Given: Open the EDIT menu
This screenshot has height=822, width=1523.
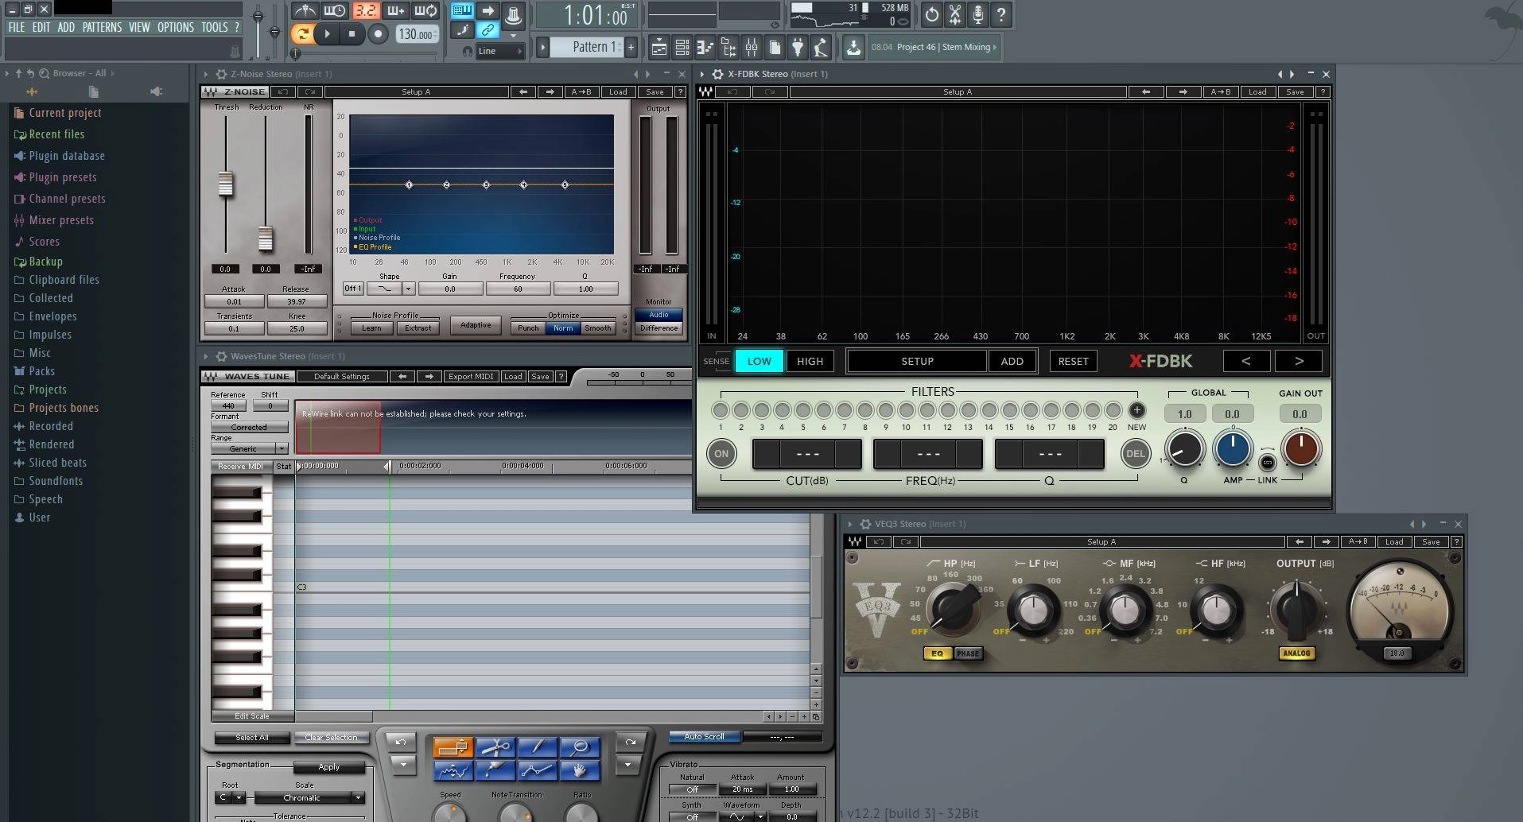Looking at the screenshot, I should point(41,27).
